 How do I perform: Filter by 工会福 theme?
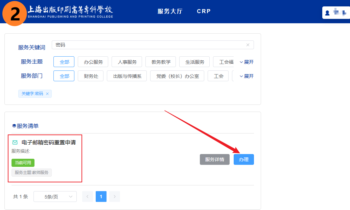pyautogui.click(x=224, y=62)
